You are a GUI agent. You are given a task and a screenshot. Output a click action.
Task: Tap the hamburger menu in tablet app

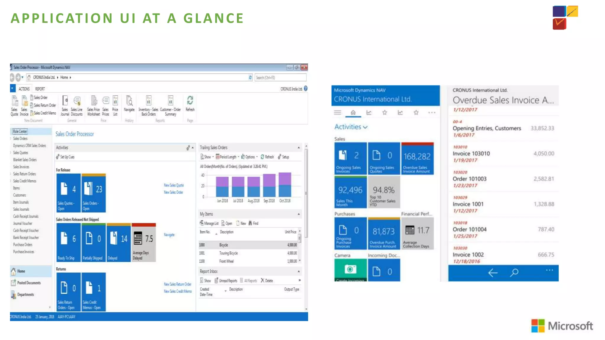[338, 112]
